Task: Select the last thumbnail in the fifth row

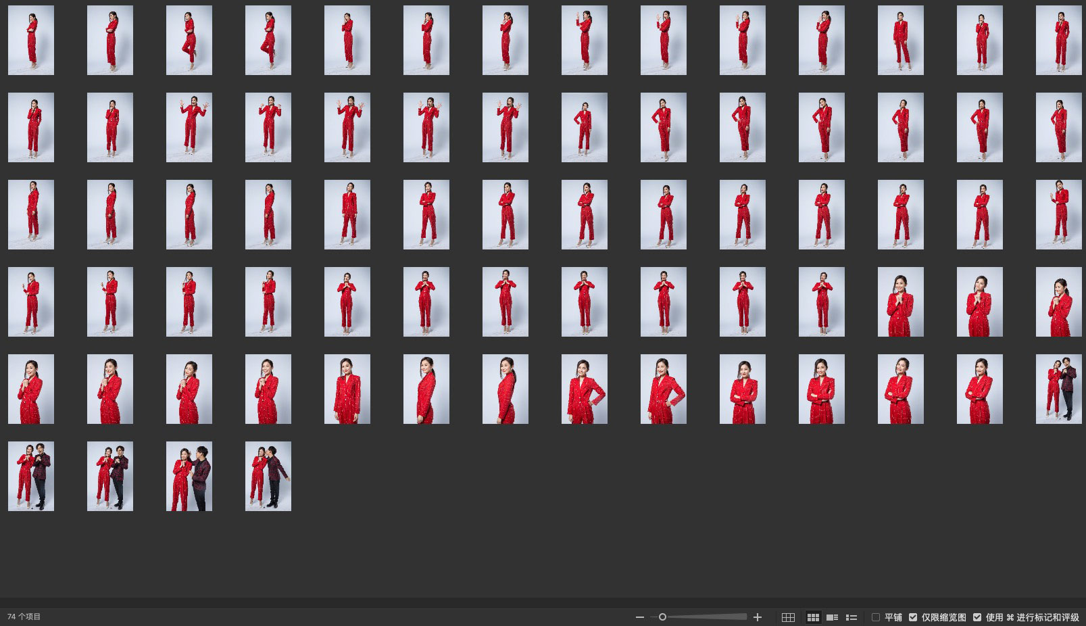Action: (x=1058, y=389)
